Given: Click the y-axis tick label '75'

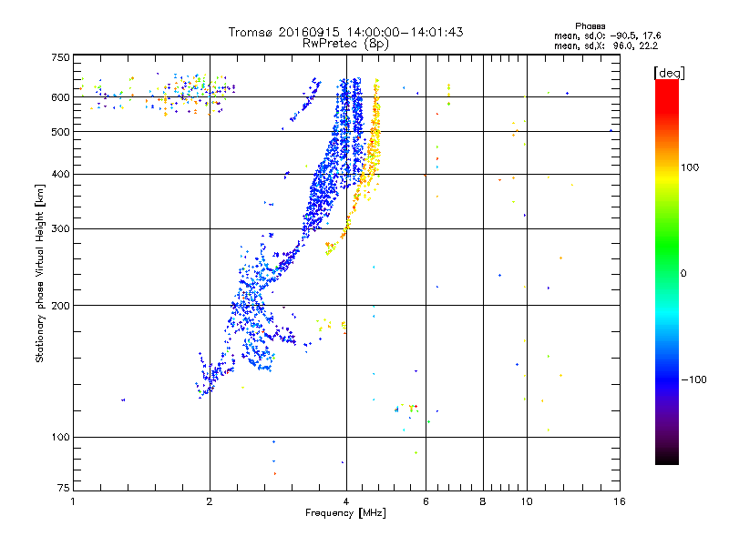Looking at the screenshot, I should (64, 488).
